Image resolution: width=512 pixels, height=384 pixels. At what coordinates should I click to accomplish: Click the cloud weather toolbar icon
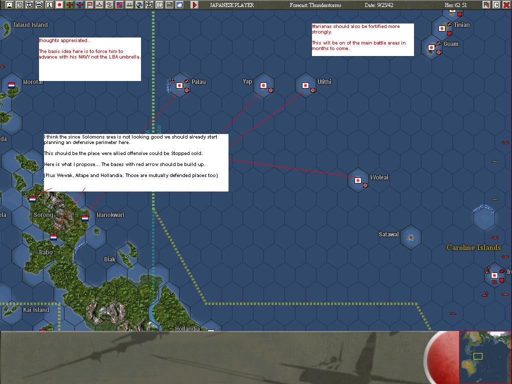pyautogui.click(x=179, y=5)
